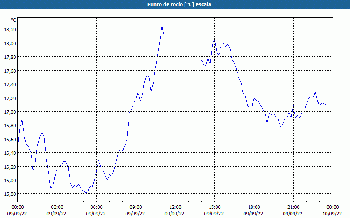Select the 17,60 y-axis value

point(10,71)
